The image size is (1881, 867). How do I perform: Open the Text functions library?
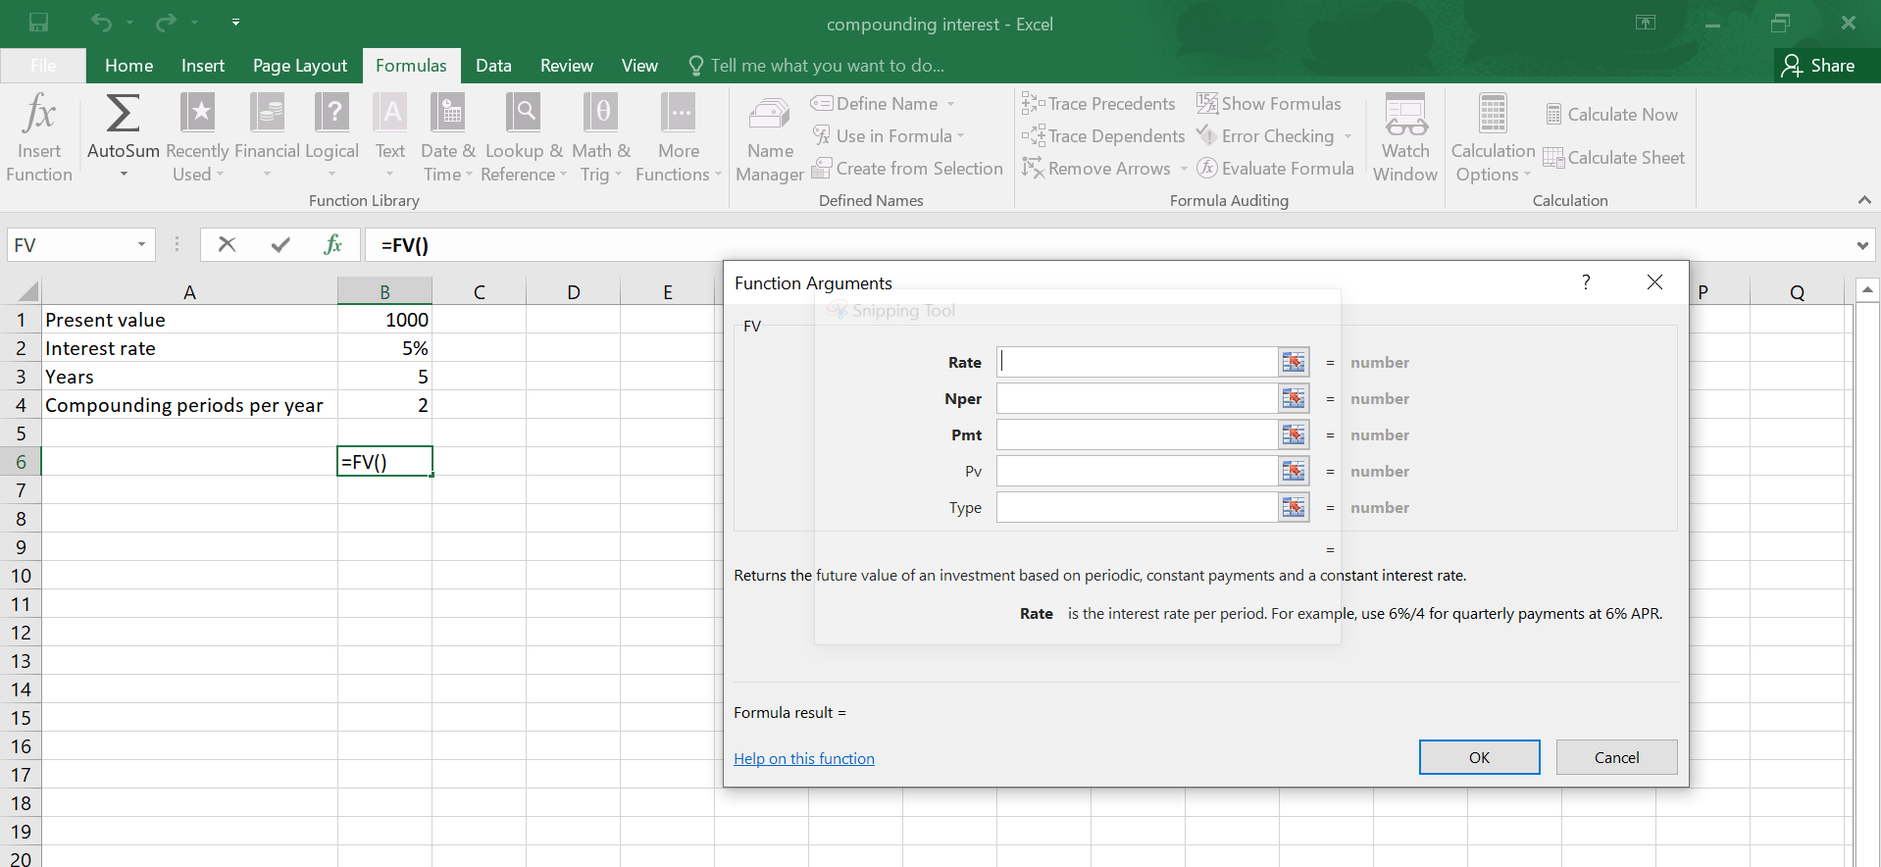390,137
